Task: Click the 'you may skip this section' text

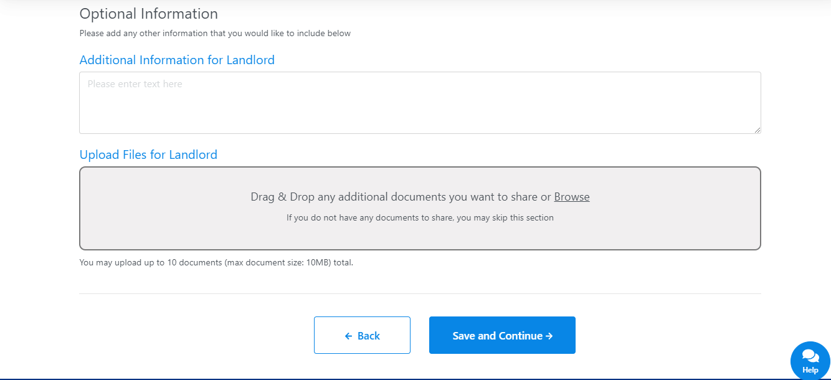Action: point(505,218)
